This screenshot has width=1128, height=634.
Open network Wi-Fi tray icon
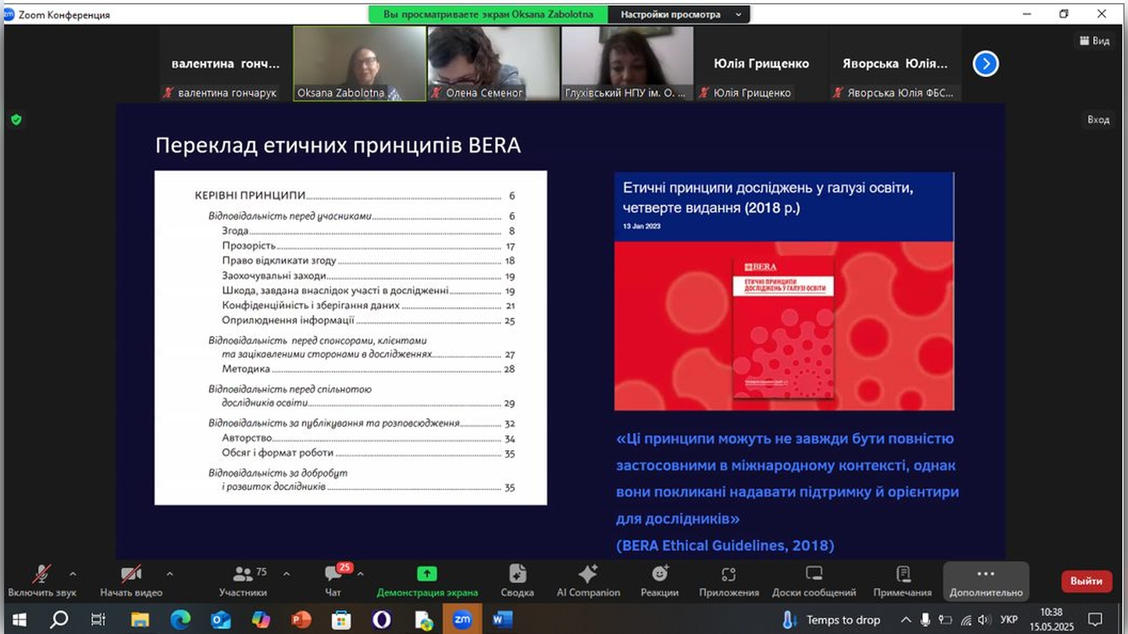[966, 620]
